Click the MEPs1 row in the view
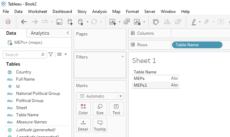Viewport: 230px width, 137px height. [156, 85]
